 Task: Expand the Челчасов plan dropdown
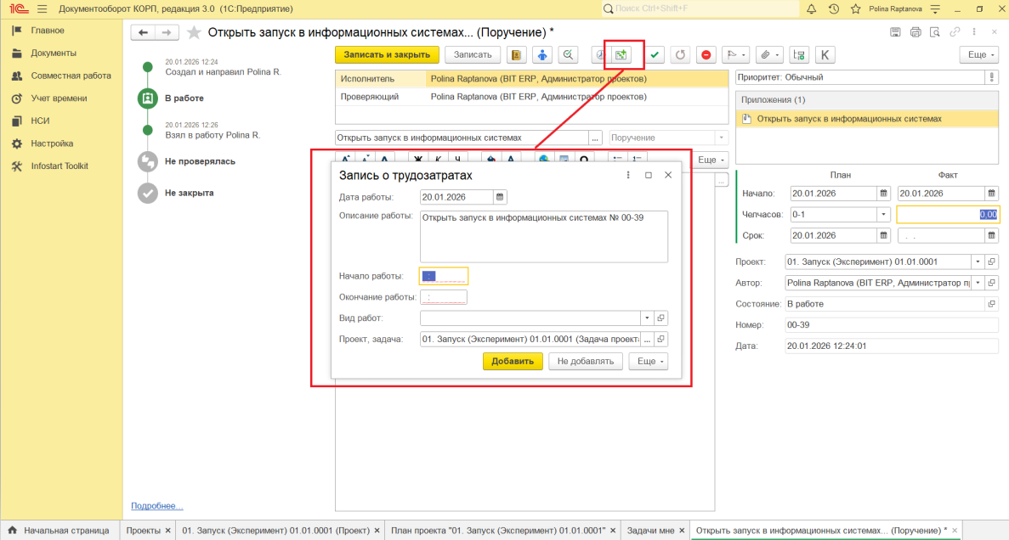(884, 215)
